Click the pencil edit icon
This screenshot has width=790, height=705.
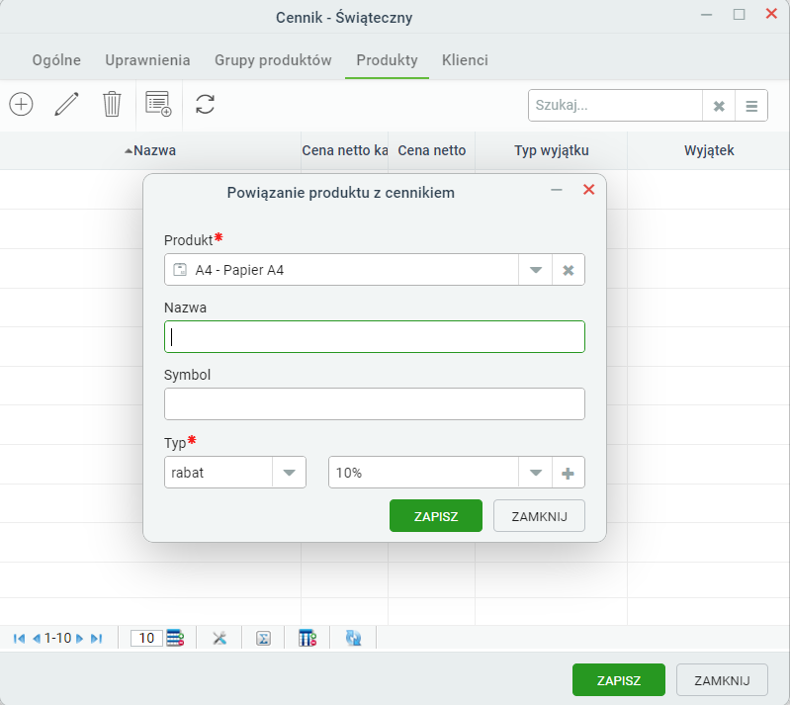(66, 104)
